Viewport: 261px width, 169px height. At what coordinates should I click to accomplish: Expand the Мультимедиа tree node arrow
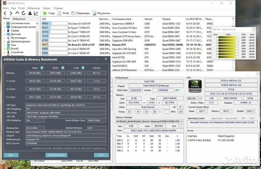tap(4, 38)
